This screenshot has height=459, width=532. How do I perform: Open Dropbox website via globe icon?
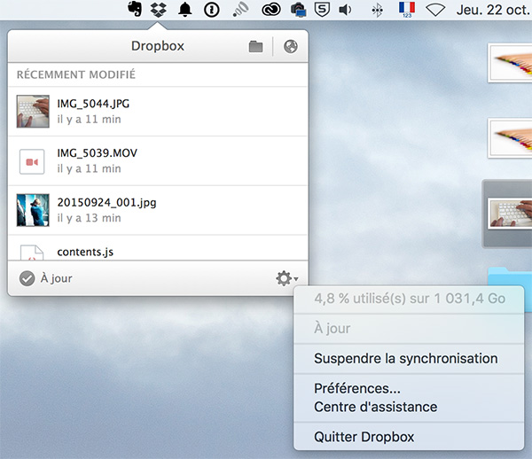pos(291,46)
